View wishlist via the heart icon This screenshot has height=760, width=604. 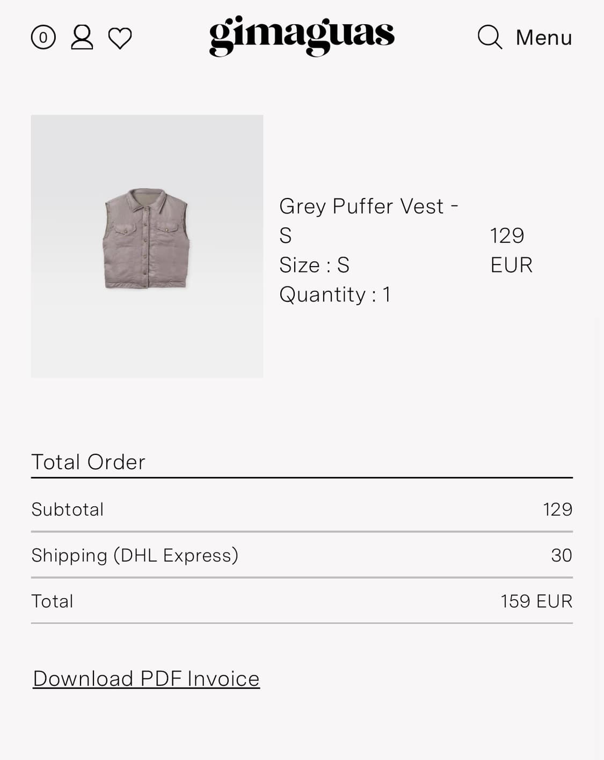[120, 38]
